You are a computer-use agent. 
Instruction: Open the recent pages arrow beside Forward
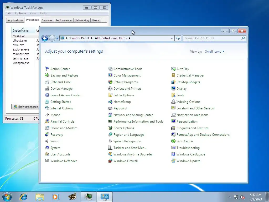click(x=57, y=38)
